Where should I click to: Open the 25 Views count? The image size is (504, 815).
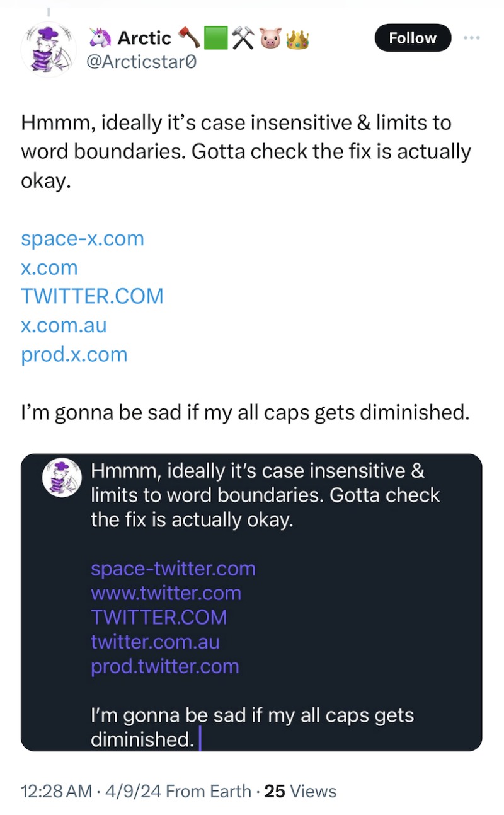coord(301,792)
